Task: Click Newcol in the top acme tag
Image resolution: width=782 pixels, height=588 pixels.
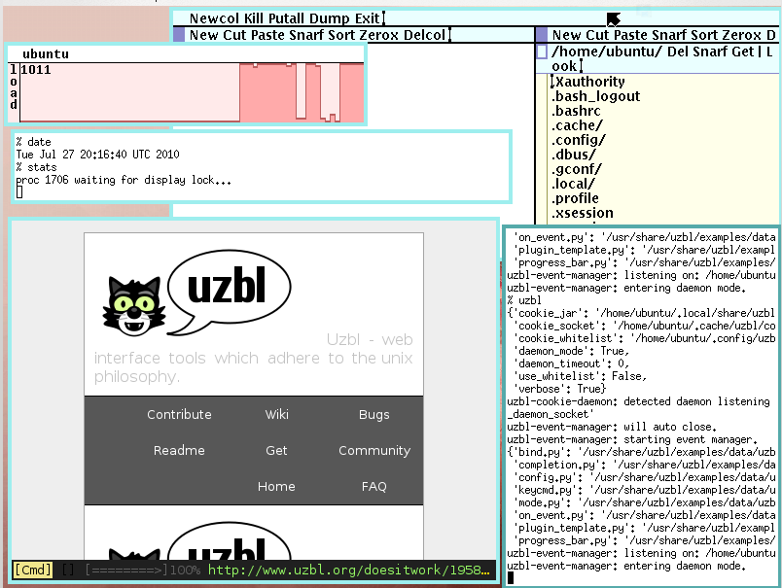Action: pyautogui.click(x=211, y=18)
